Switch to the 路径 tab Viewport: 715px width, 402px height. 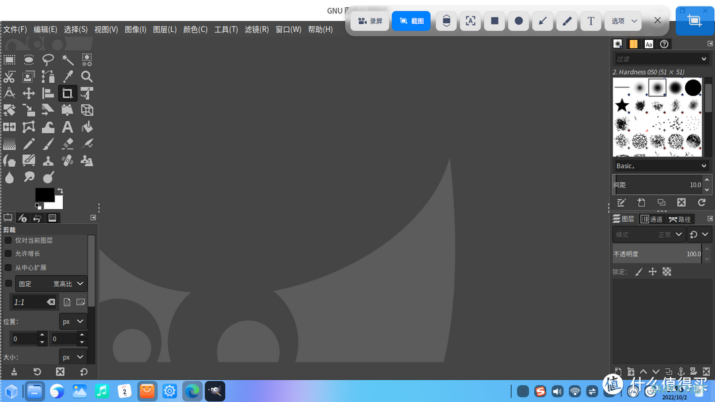pos(679,219)
